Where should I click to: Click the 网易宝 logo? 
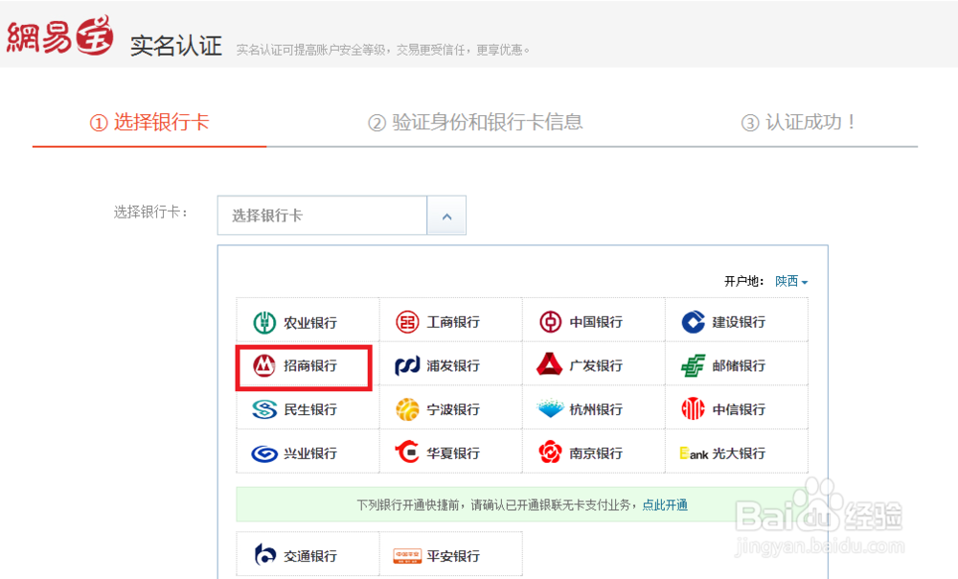coord(59,36)
